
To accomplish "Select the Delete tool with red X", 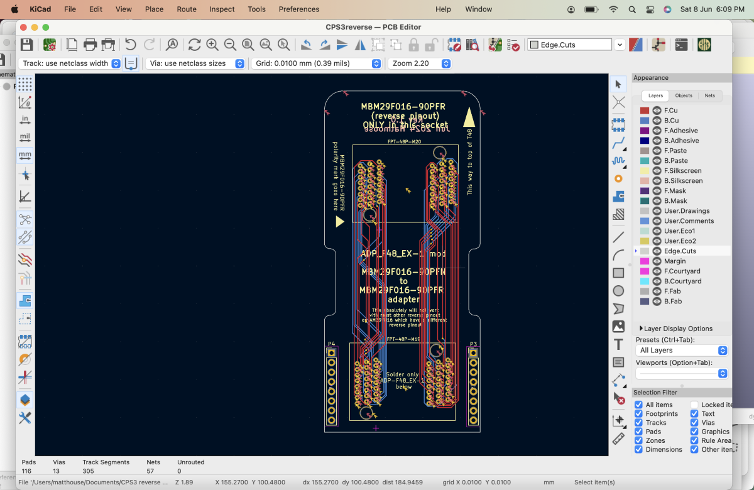I will pos(618,398).
